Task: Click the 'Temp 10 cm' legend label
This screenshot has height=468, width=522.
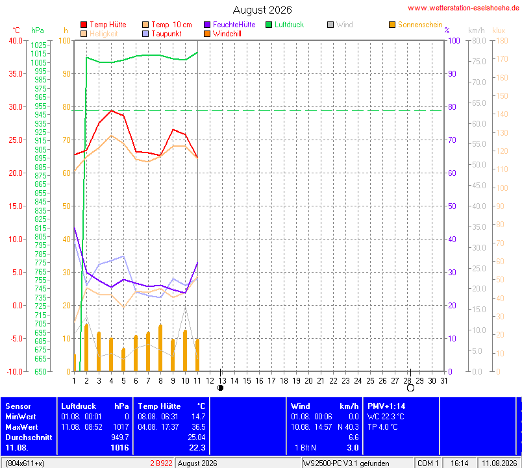Action: tap(171, 25)
